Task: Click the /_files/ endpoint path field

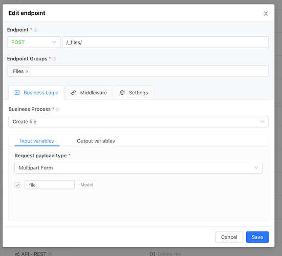Action: coord(165,42)
